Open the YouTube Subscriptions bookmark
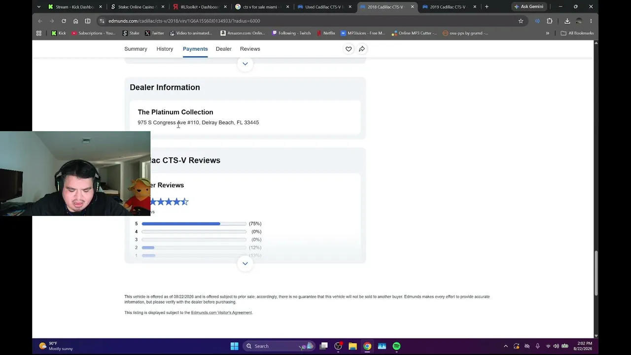This screenshot has height=355, width=631. [94, 33]
